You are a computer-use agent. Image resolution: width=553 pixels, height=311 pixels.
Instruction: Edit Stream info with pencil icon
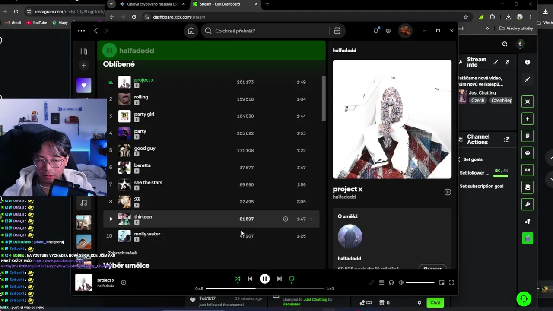point(496,62)
